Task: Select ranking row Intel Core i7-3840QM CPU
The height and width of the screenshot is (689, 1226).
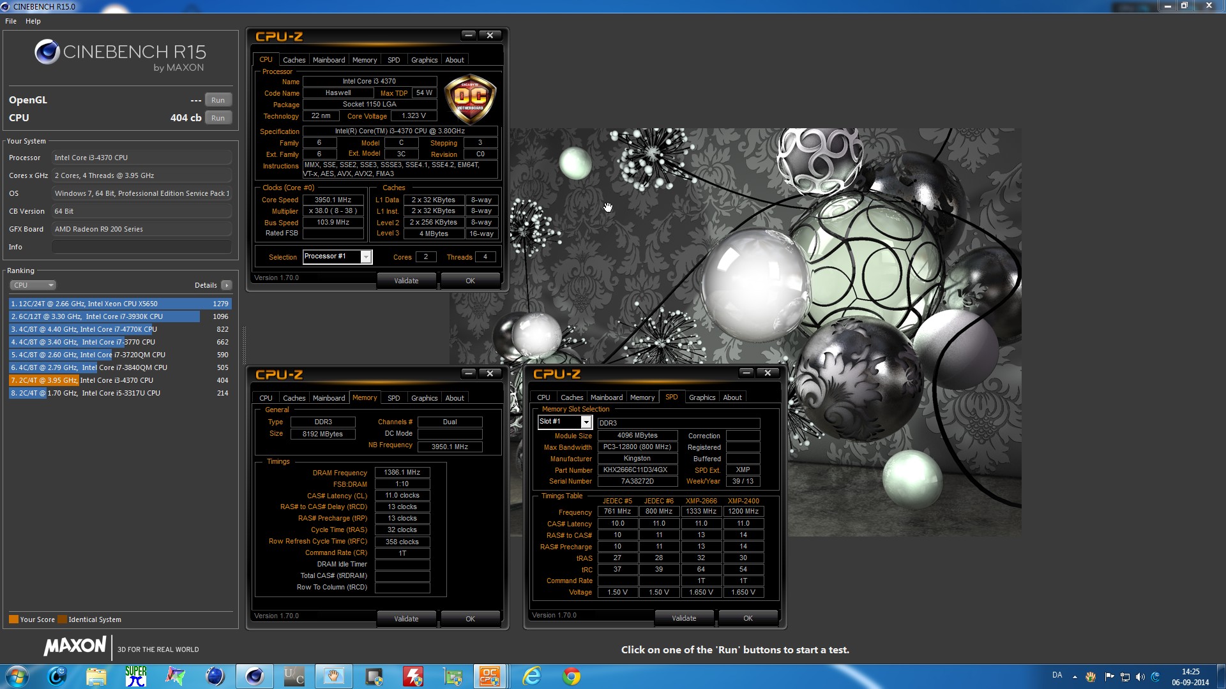Action: 120,367
